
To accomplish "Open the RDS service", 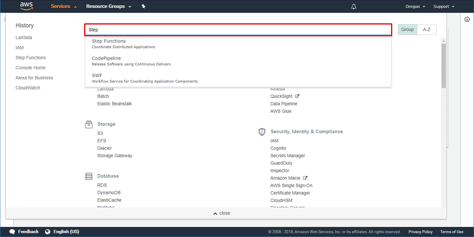I will point(102,185).
